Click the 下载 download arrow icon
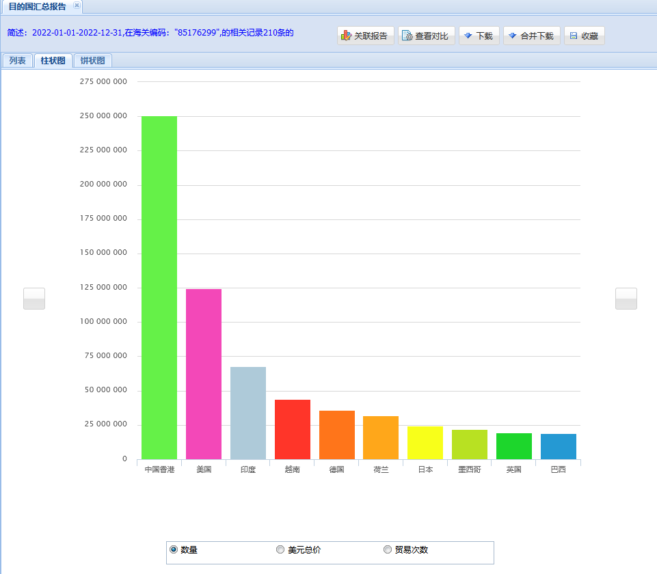The width and height of the screenshot is (657, 574). 468,36
